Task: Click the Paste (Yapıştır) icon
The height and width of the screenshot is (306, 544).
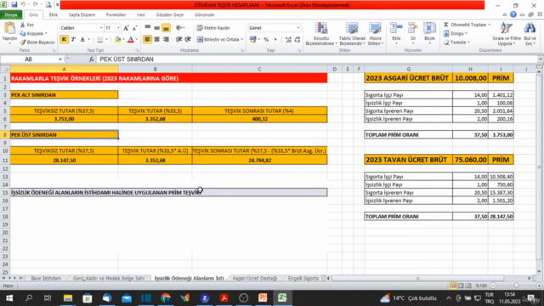Action: point(9,29)
